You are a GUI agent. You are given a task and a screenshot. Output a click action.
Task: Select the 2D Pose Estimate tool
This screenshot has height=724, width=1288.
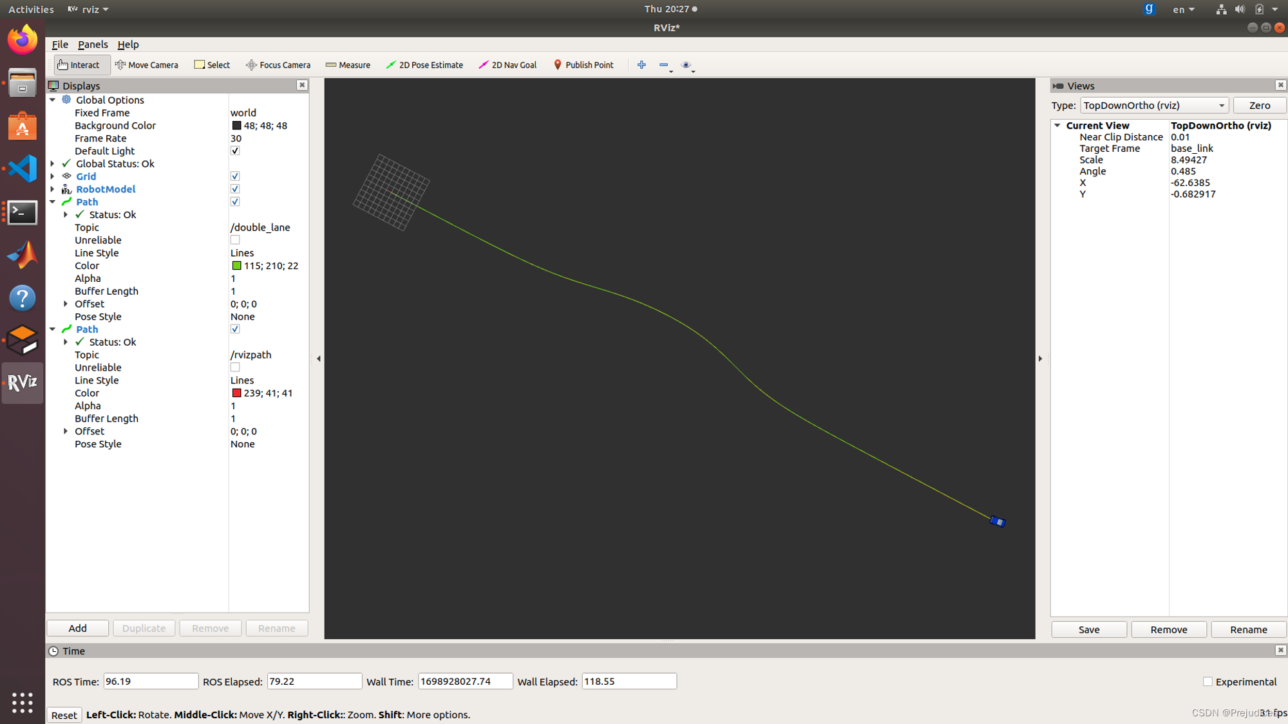[x=424, y=64]
